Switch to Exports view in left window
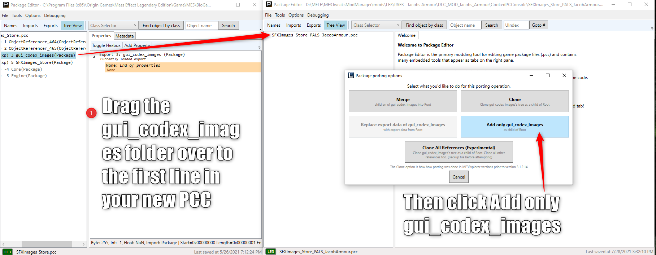Image resolution: width=656 pixels, height=255 pixels. [x=51, y=26]
